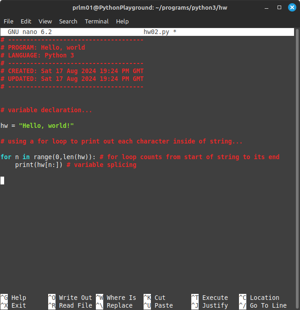Open the View menu
Viewport: 300px width, 310px height.
point(45,21)
